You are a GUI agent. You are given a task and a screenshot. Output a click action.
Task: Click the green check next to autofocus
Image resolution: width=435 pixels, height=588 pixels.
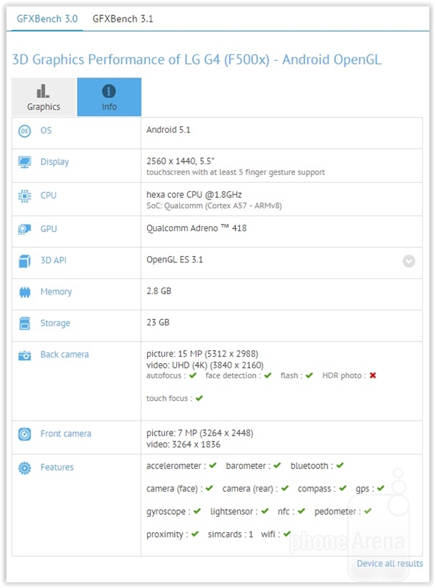click(193, 376)
